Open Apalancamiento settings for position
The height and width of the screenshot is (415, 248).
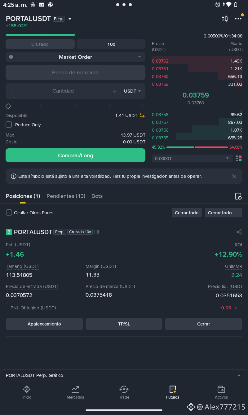[x=44, y=324]
